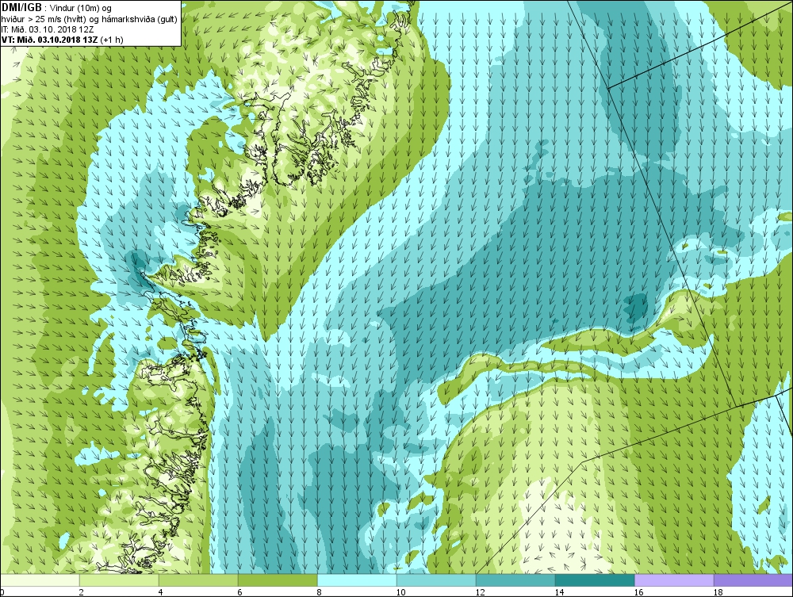The image size is (793, 597).
Task: Click the 'VT: Mið. 03.10.2018 13Z (+1 h)' line
Action: (62, 39)
